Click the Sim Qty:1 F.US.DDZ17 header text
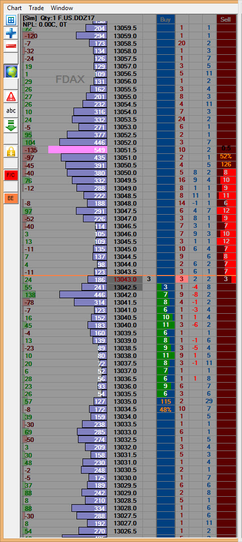Viewport: 242px width, 542px height. 59,18
